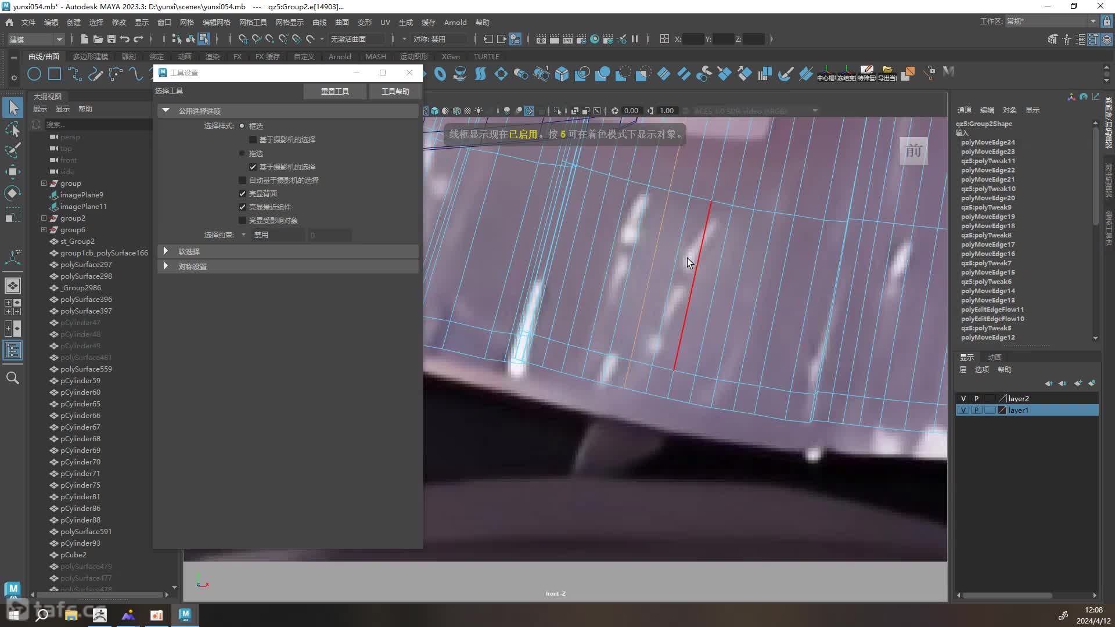Select polySurface297 in the outliner

86,264
